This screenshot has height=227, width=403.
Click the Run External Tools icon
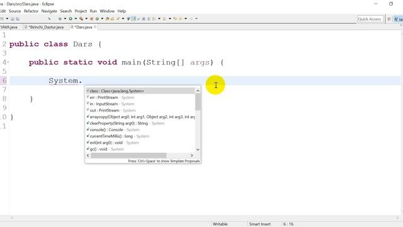point(81,19)
